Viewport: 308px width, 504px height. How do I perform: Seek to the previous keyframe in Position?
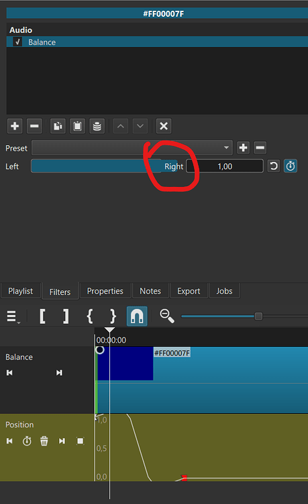tap(9, 441)
